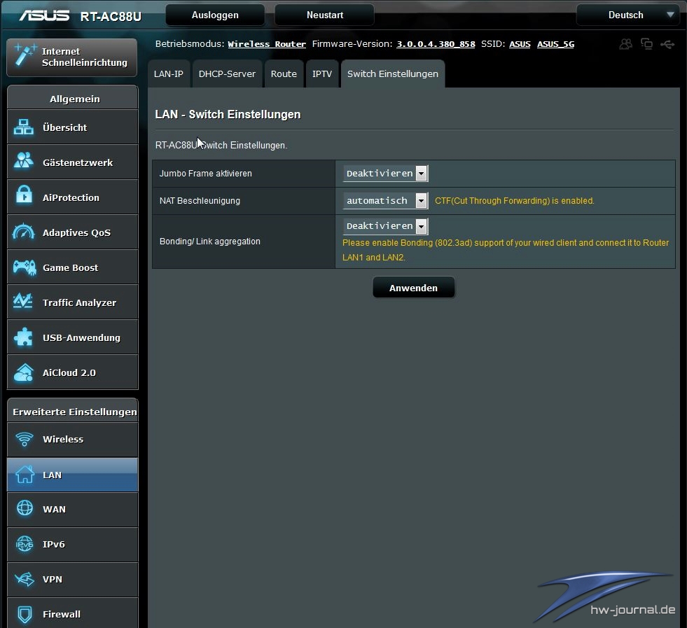This screenshot has height=628, width=687.
Task: Click the WAN globe icon
Action: point(25,508)
